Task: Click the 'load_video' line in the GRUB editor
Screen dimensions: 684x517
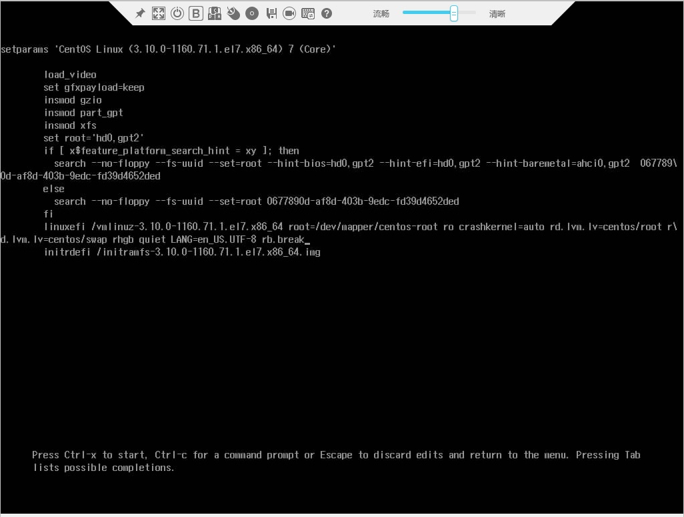Action: 70,75
